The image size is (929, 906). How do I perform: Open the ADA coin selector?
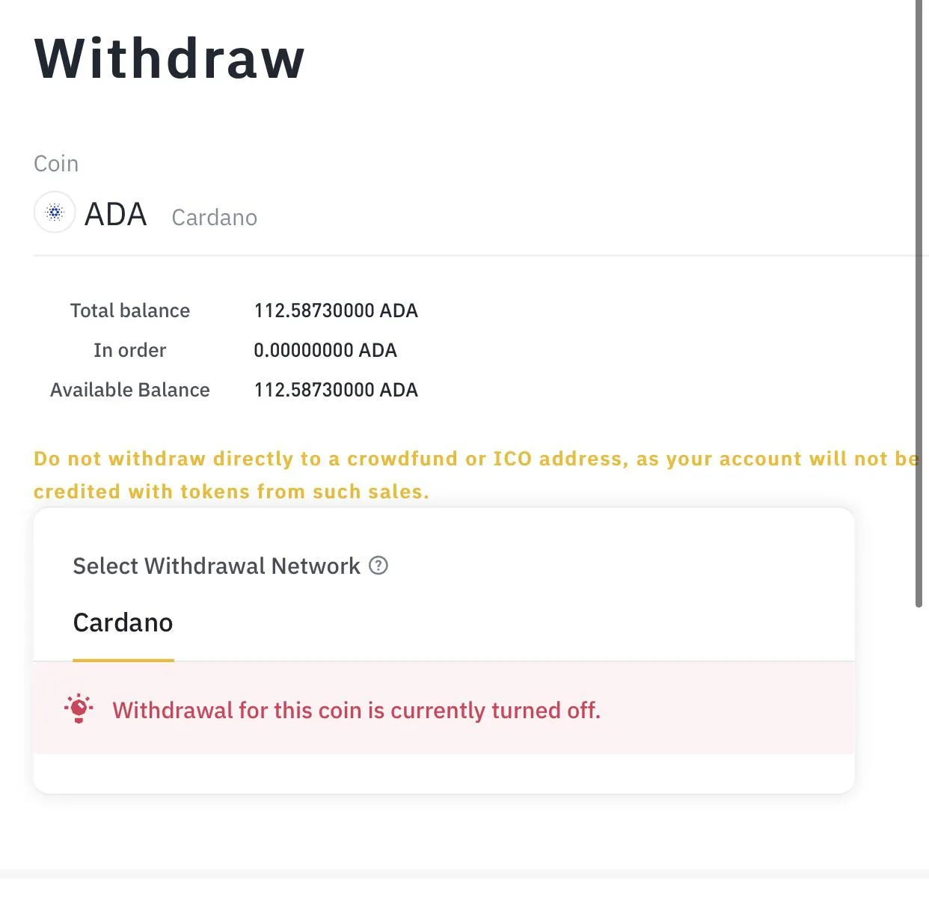(115, 215)
